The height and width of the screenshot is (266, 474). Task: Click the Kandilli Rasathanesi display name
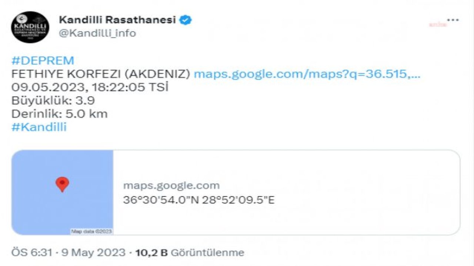point(117,20)
